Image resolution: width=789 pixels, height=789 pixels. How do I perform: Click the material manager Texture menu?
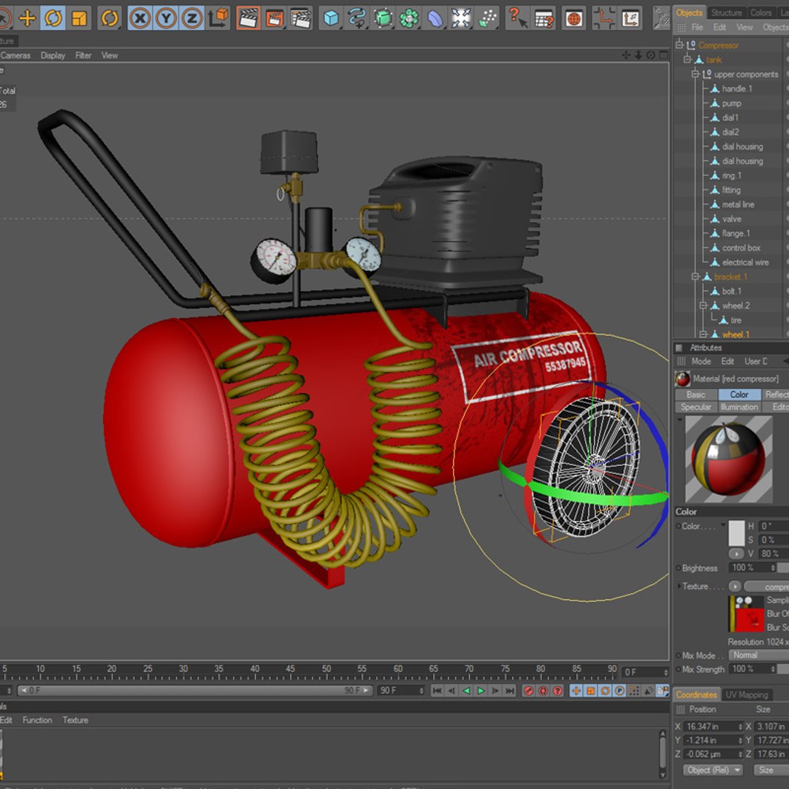pos(75,720)
